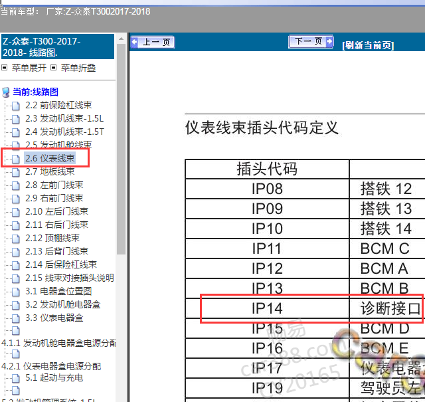The image size is (425, 402).
Task: Click table cell IP16
Action: [x=267, y=348]
